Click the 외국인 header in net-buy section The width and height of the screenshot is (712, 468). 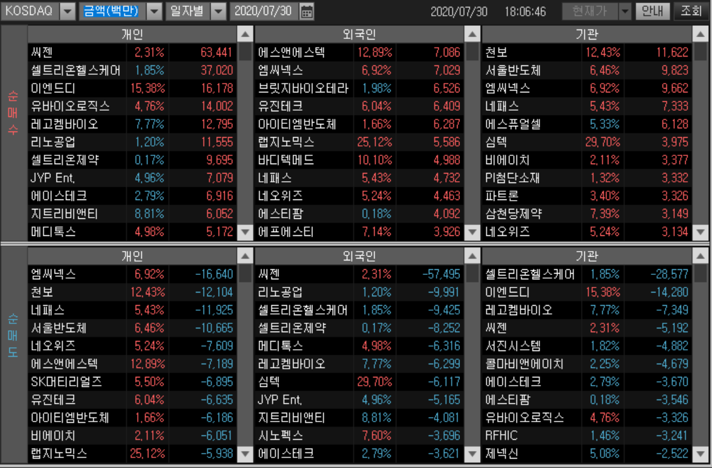(x=359, y=34)
